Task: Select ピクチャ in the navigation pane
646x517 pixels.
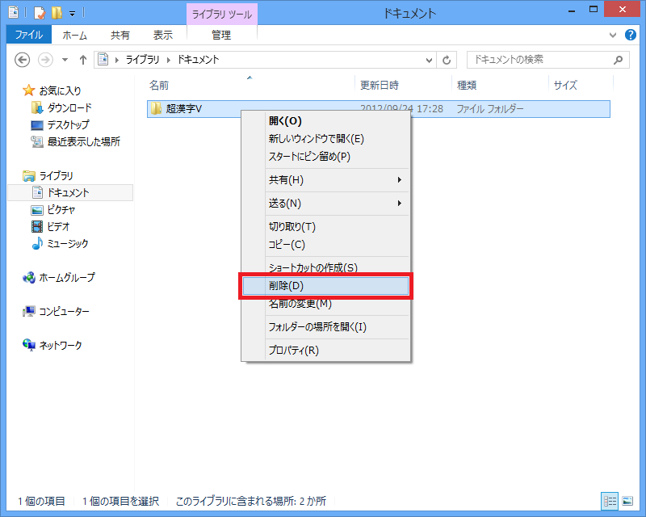Action: pos(61,209)
